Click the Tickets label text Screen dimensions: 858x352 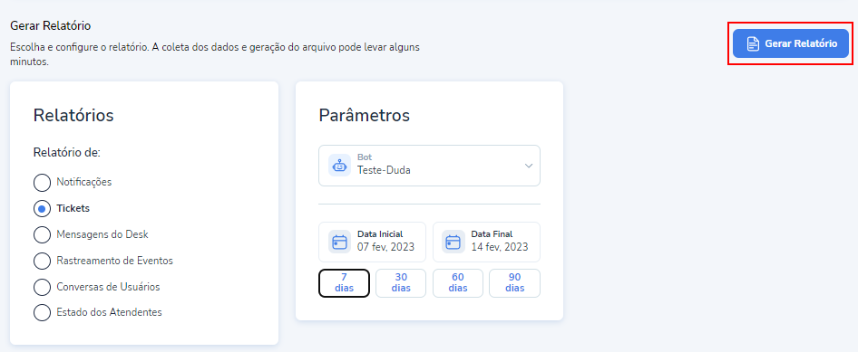point(73,208)
